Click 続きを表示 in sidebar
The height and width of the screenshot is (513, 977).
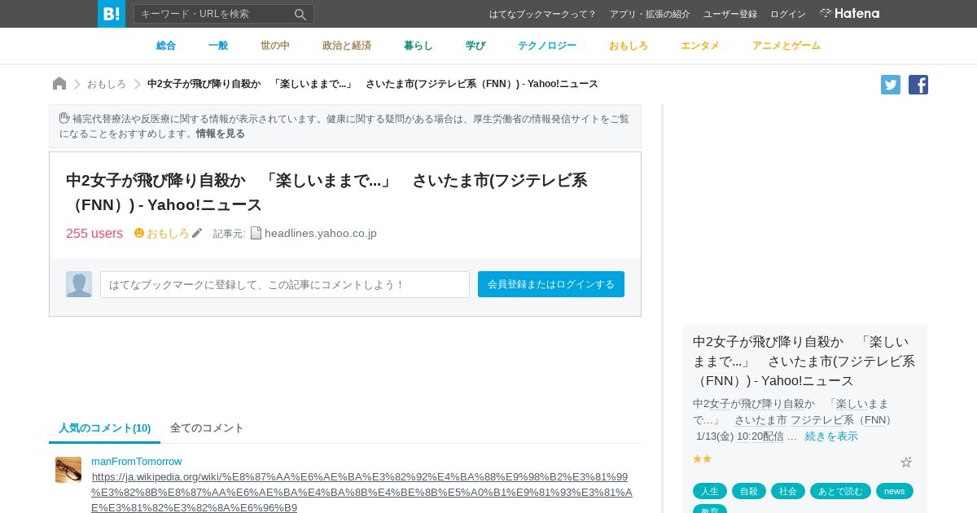point(831,436)
